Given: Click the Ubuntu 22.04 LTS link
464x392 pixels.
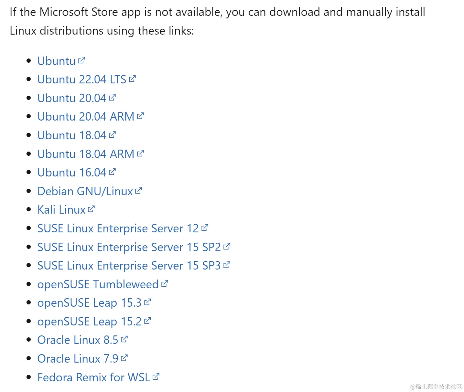Looking at the screenshot, I should 82,79.
